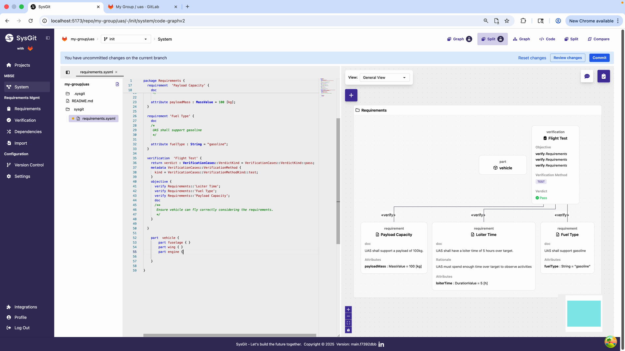The image size is (625, 351).
Task: Toggle the file explorer panel visibility
Action: click(68, 72)
